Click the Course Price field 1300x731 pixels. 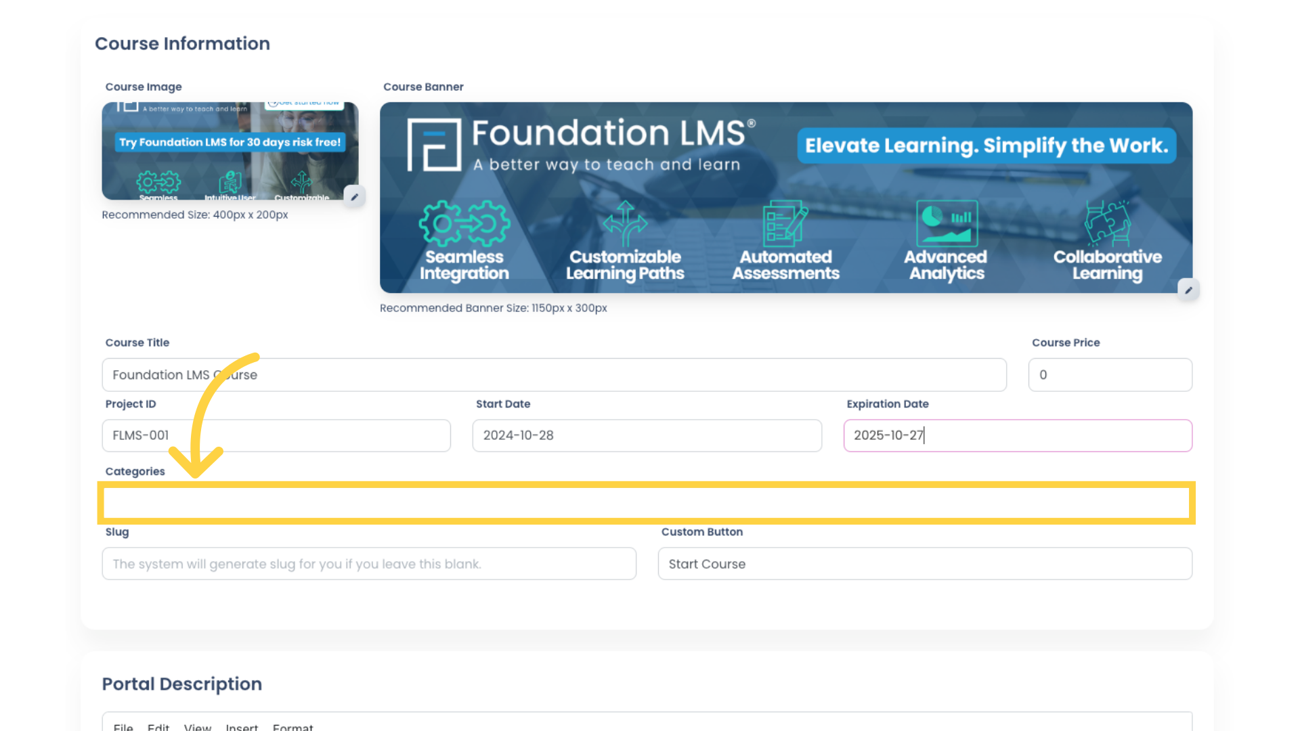tap(1110, 374)
